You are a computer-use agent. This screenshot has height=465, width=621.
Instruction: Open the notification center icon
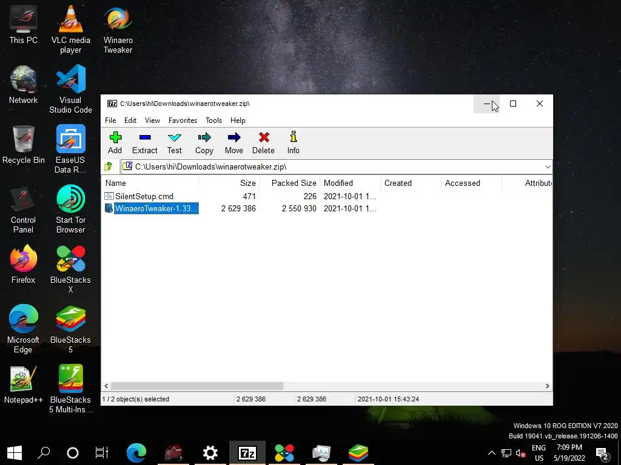coord(602,453)
